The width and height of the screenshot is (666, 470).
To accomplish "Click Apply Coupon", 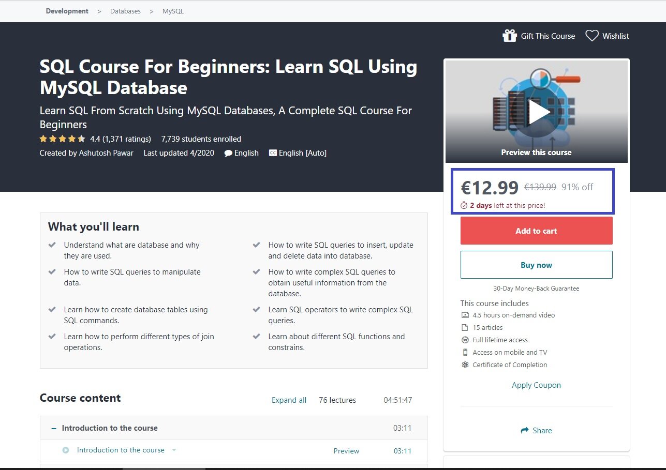I will (536, 385).
